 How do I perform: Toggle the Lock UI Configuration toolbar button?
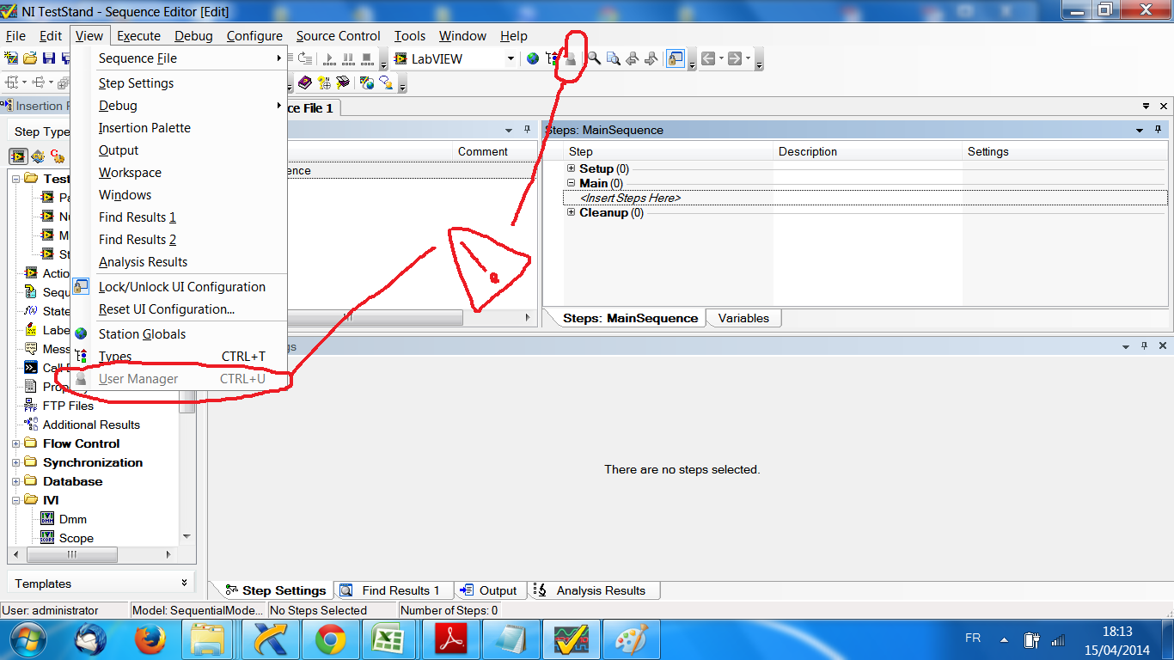676,58
